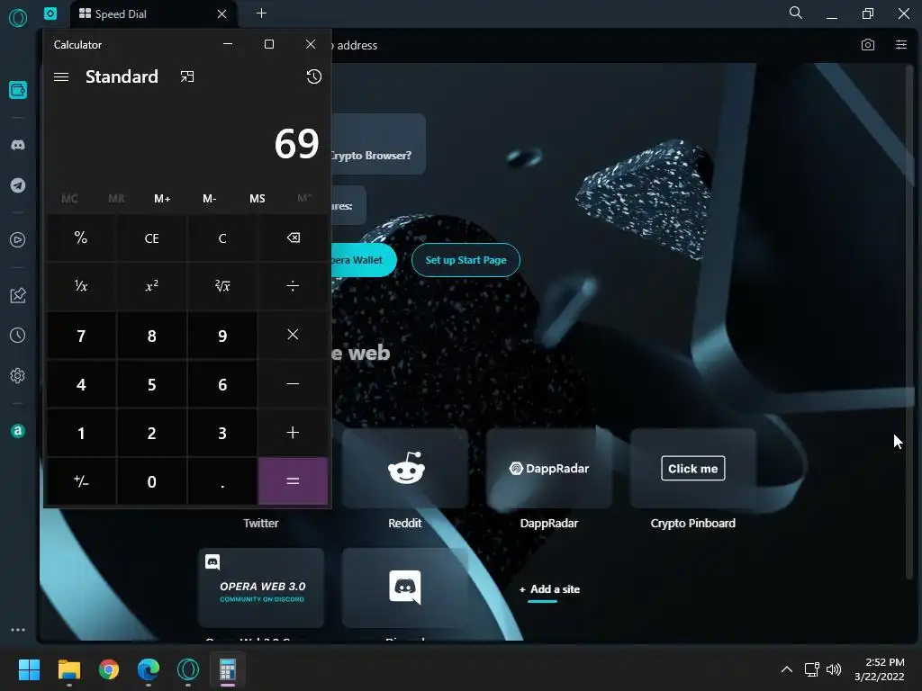Open the Pinboards icon in Opera sidebar
Viewport: 922px width, 691px height.
pyautogui.click(x=18, y=295)
